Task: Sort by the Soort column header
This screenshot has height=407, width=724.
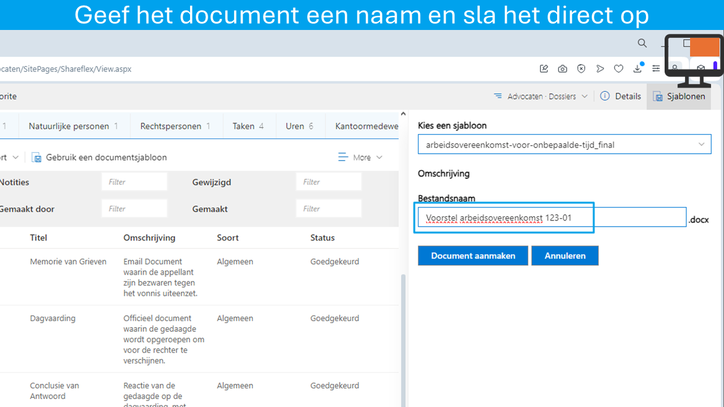Action: pyautogui.click(x=228, y=237)
